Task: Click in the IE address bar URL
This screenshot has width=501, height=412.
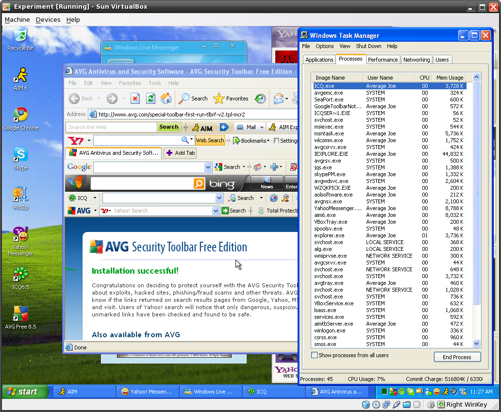Action: [x=171, y=115]
